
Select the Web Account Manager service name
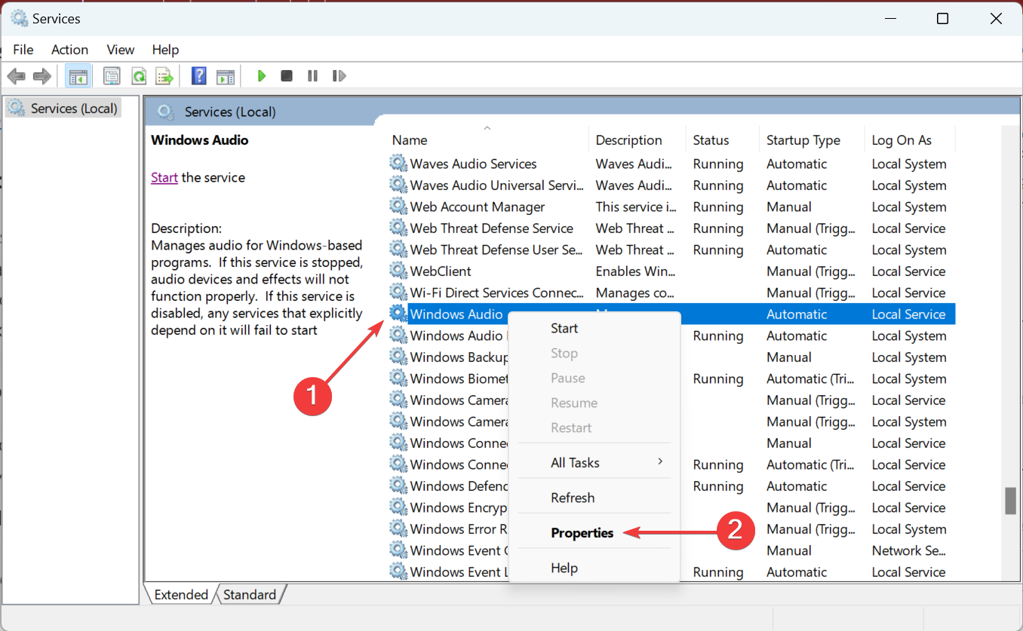478,207
